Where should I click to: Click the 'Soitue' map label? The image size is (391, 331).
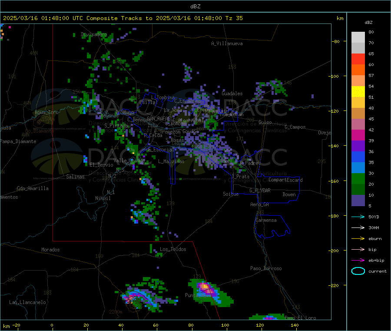(231, 194)
